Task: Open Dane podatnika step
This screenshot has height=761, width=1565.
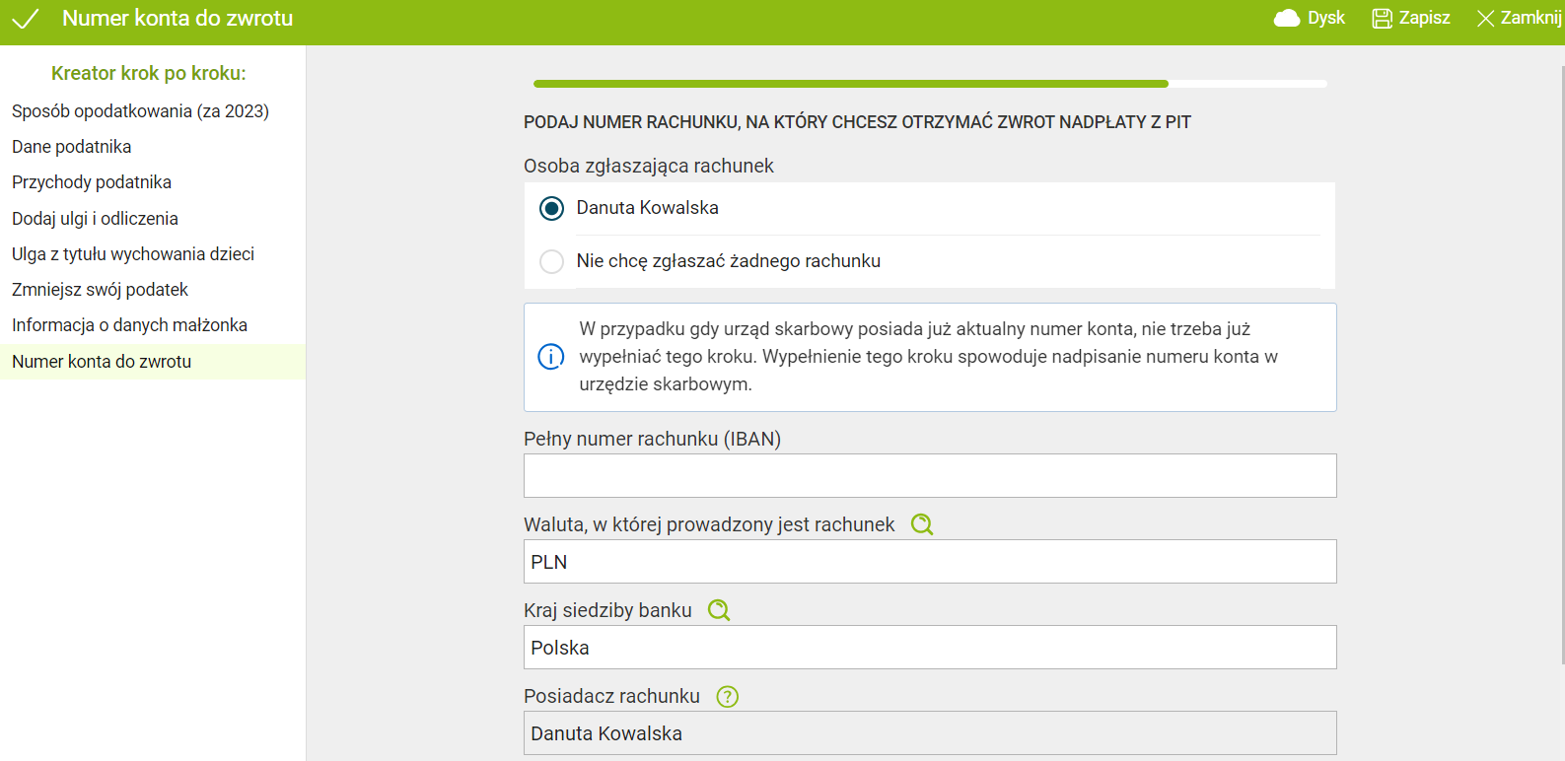Action: point(71,147)
